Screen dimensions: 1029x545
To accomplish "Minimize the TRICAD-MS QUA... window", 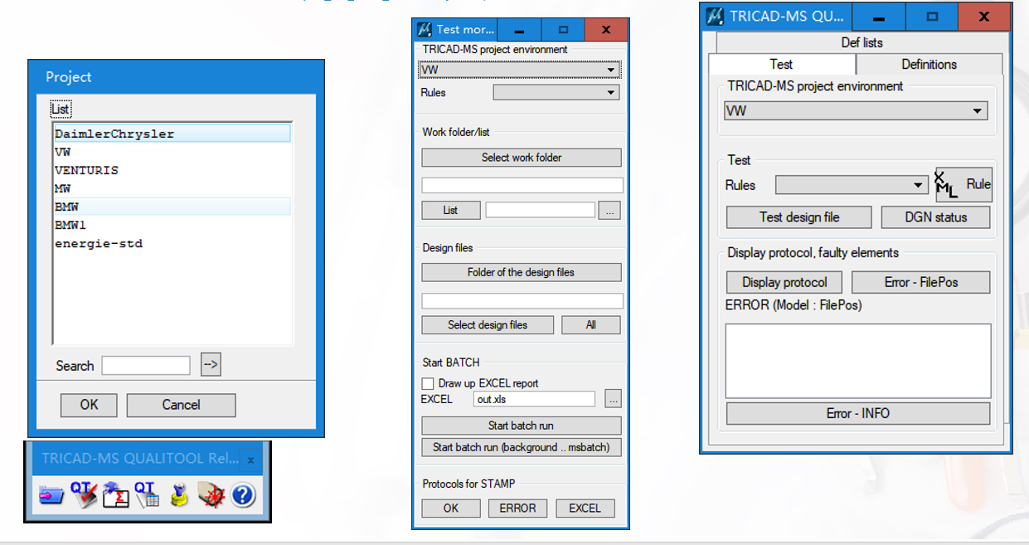I will click(x=878, y=17).
